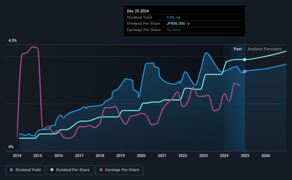Toggle the Dividend Yield legend button
The image size is (292, 180).
pyautogui.click(x=25, y=170)
